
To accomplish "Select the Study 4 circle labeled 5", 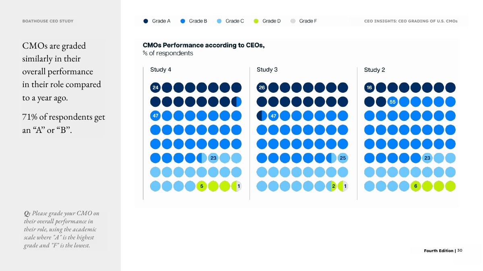I will coord(202,186).
